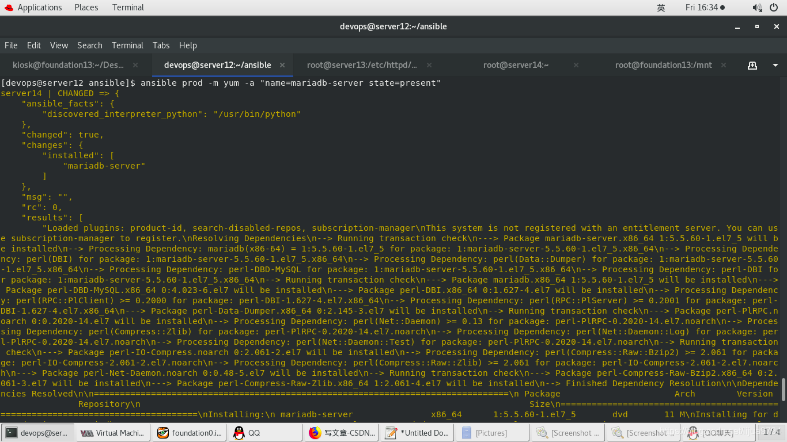
Task: Open devops@ser... taskbar item
Action: [x=38, y=433]
